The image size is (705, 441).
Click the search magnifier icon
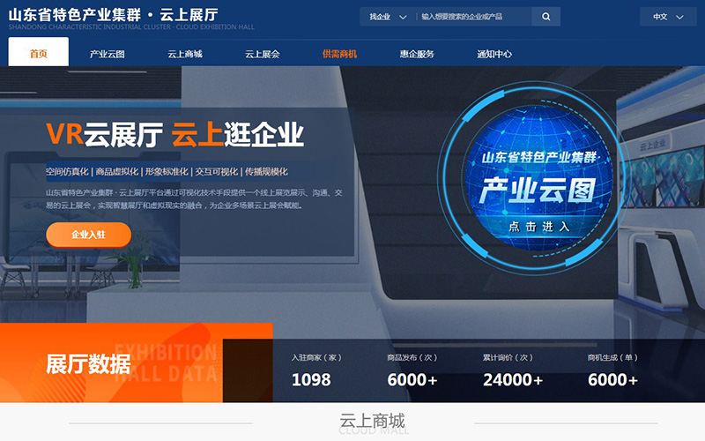click(546, 17)
